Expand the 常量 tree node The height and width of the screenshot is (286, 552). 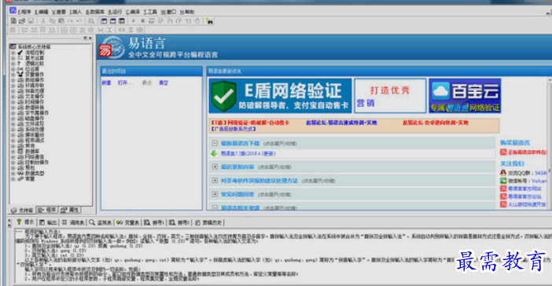click(13, 178)
